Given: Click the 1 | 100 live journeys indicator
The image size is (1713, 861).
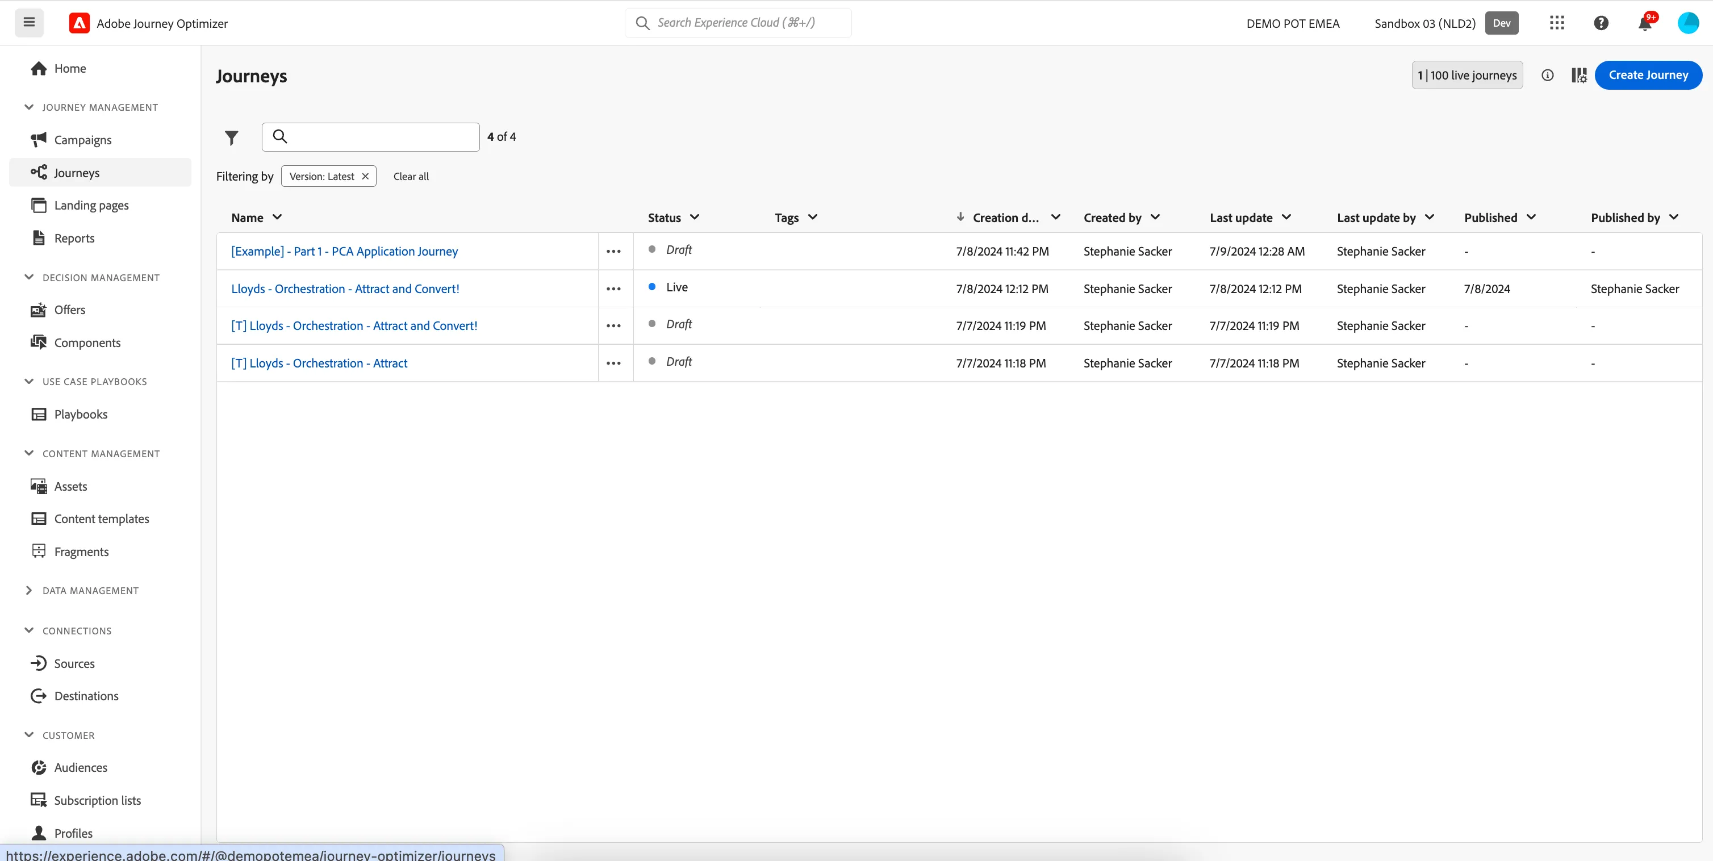Looking at the screenshot, I should click(x=1467, y=75).
